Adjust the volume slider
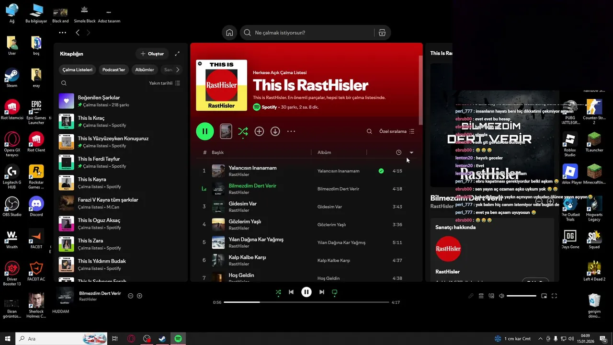Image resolution: width=613 pixels, height=345 pixels. [521, 296]
